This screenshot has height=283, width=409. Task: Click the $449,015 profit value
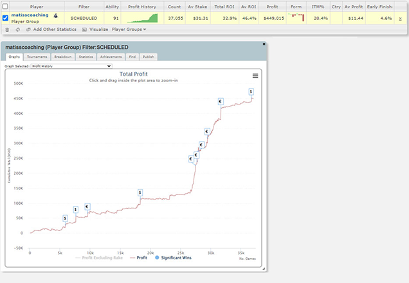click(x=274, y=18)
